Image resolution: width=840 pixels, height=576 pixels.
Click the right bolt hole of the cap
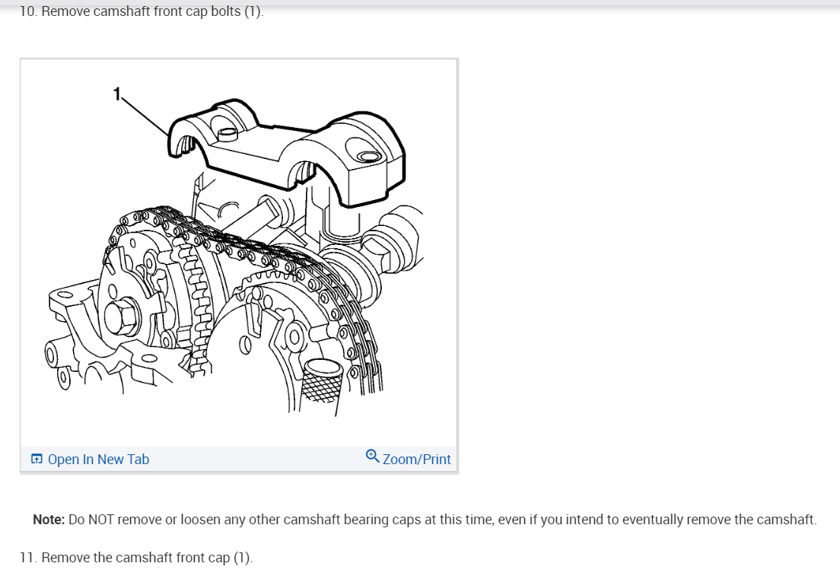click(x=368, y=156)
